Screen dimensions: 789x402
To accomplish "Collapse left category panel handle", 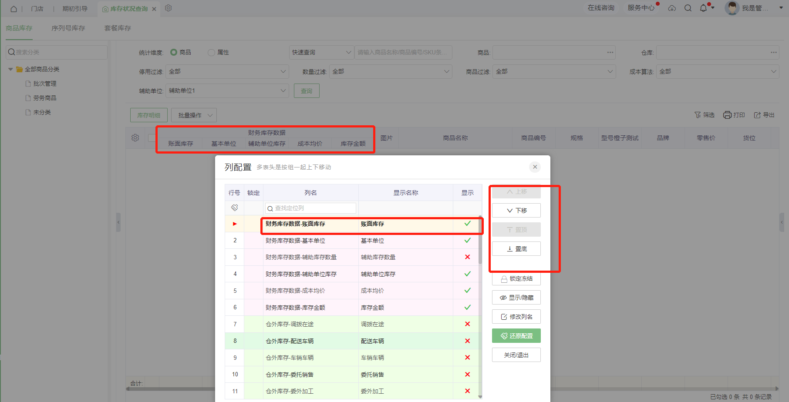I will 118,222.
